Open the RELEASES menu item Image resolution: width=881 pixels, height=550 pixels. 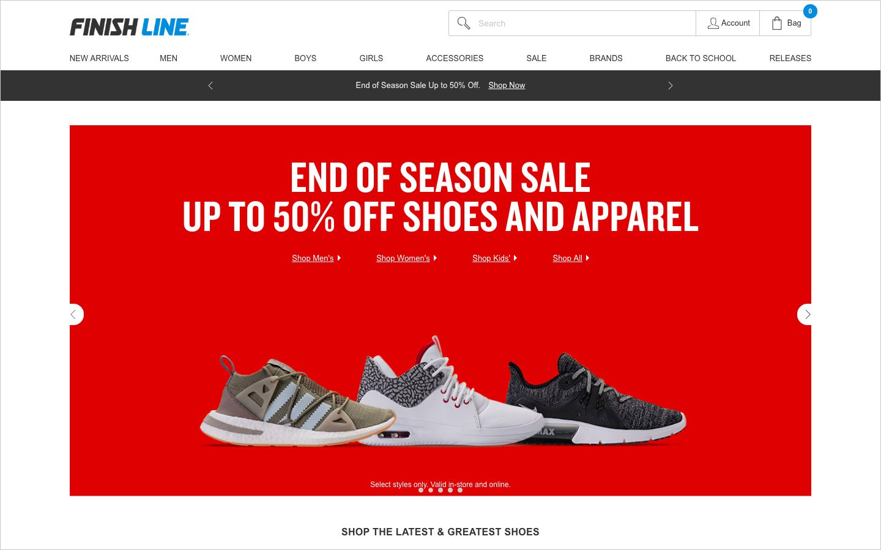point(790,58)
